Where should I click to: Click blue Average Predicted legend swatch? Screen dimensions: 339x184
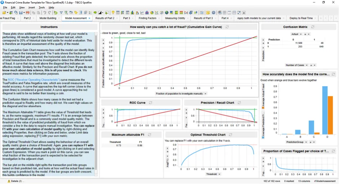263,137
